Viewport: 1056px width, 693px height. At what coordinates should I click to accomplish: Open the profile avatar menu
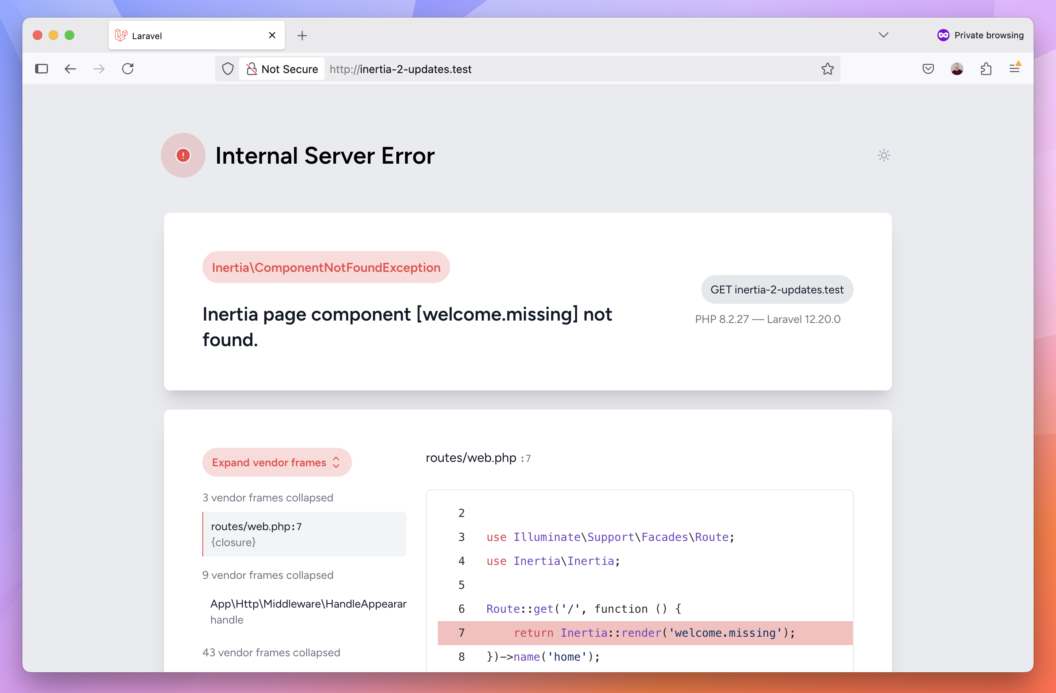tap(957, 69)
